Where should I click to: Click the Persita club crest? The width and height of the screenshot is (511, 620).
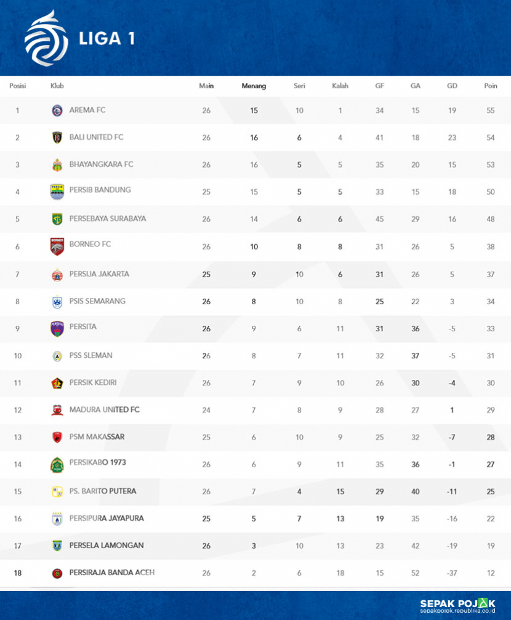point(57,329)
